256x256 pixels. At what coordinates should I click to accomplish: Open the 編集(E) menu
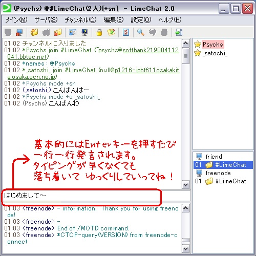pyautogui.click(x=114, y=20)
